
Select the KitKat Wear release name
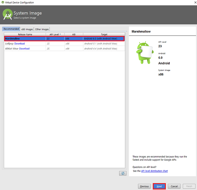point(12,49)
